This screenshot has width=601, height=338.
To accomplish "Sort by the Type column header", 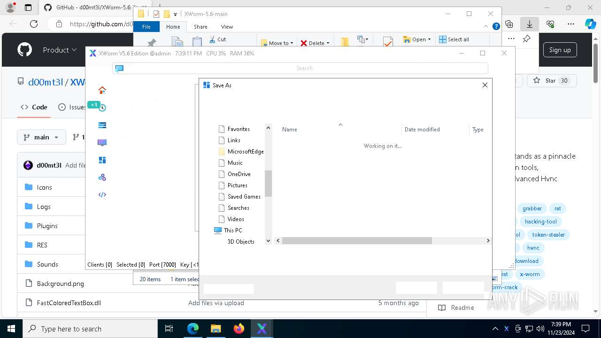I will pos(478,130).
